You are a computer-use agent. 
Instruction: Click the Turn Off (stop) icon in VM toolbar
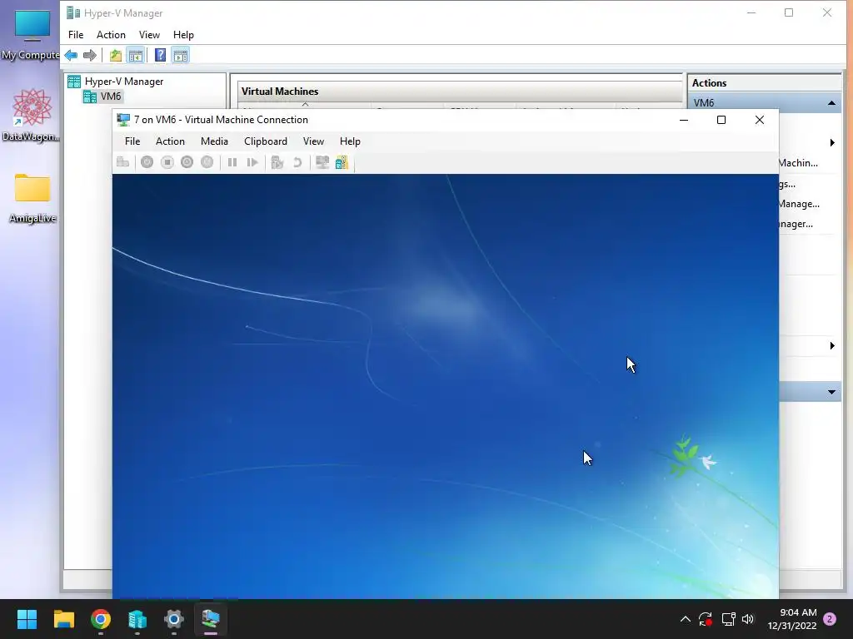(x=167, y=162)
